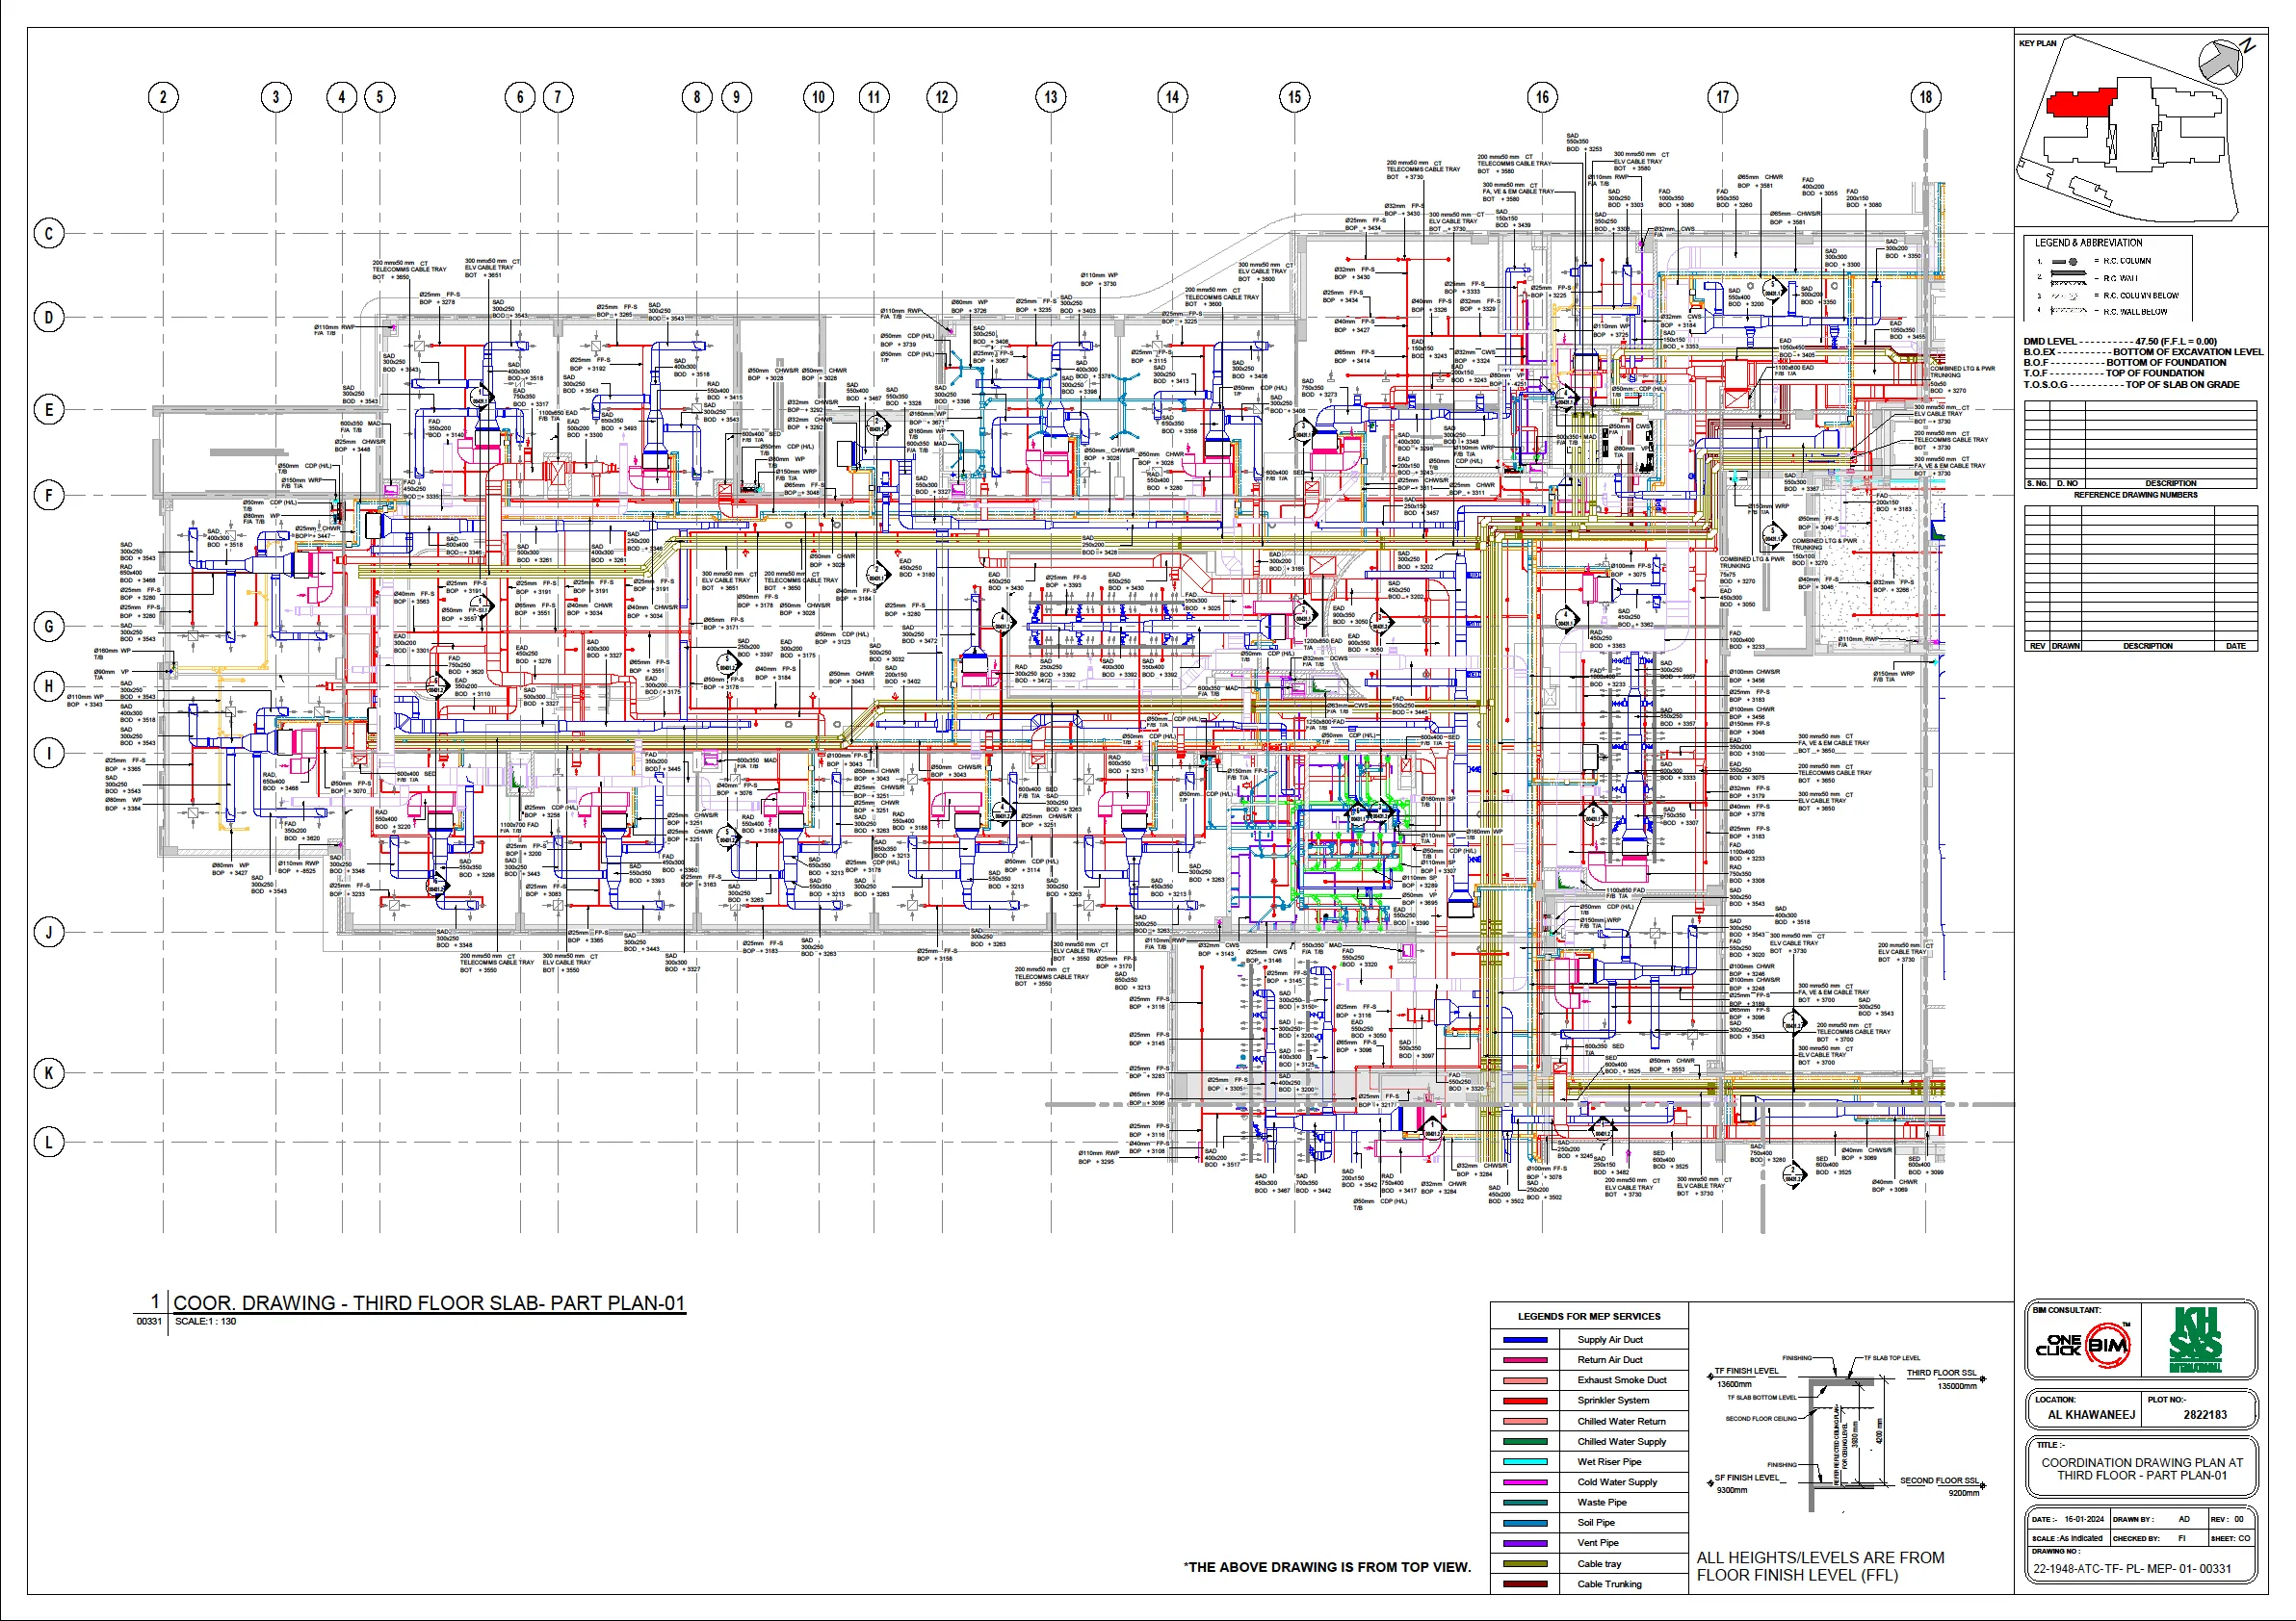Image resolution: width=2296 pixels, height=1621 pixels.
Task: Click the Cold Water Supply magenta swatch
Action: [x=1525, y=1483]
